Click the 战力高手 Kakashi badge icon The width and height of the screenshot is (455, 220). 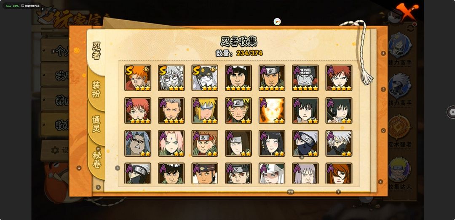click(399, 86)
